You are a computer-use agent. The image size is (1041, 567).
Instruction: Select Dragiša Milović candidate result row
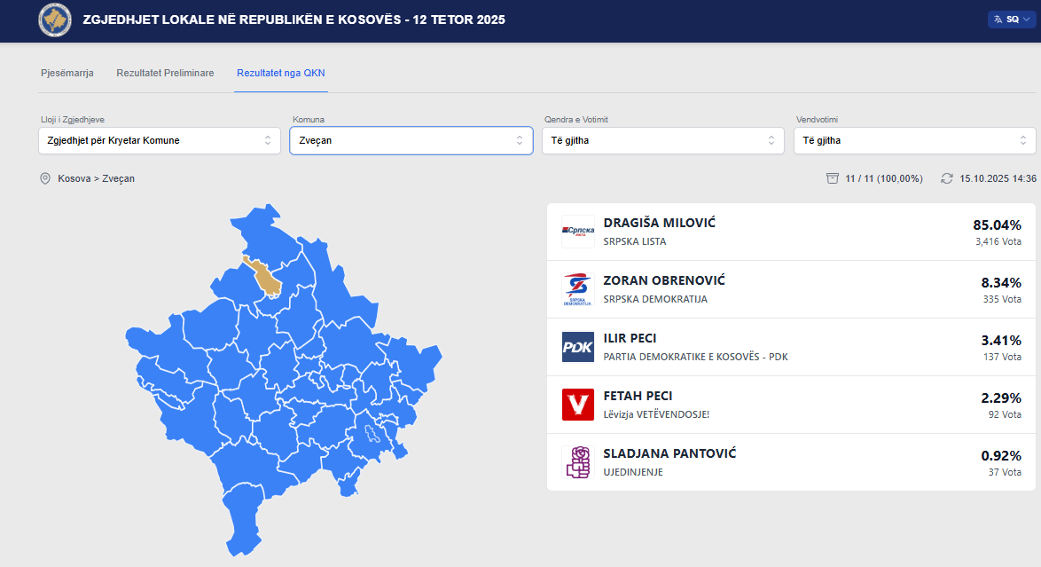[791, 232]
